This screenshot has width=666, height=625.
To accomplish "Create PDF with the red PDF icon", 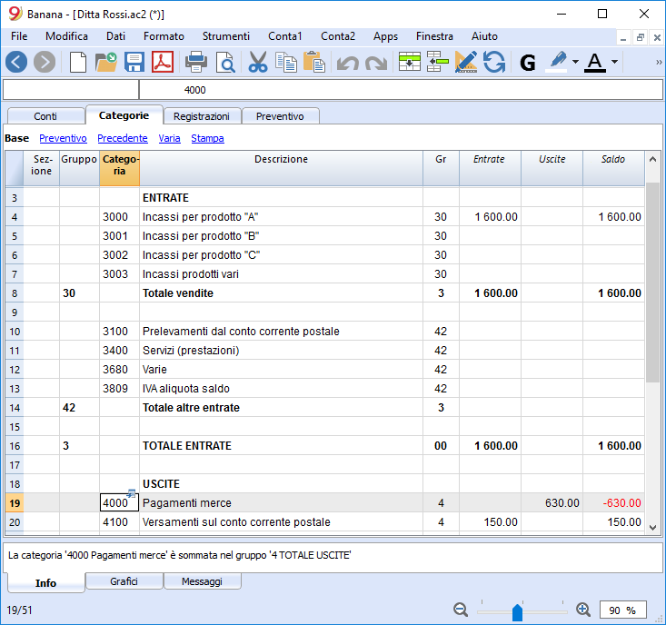I will 163,62.
